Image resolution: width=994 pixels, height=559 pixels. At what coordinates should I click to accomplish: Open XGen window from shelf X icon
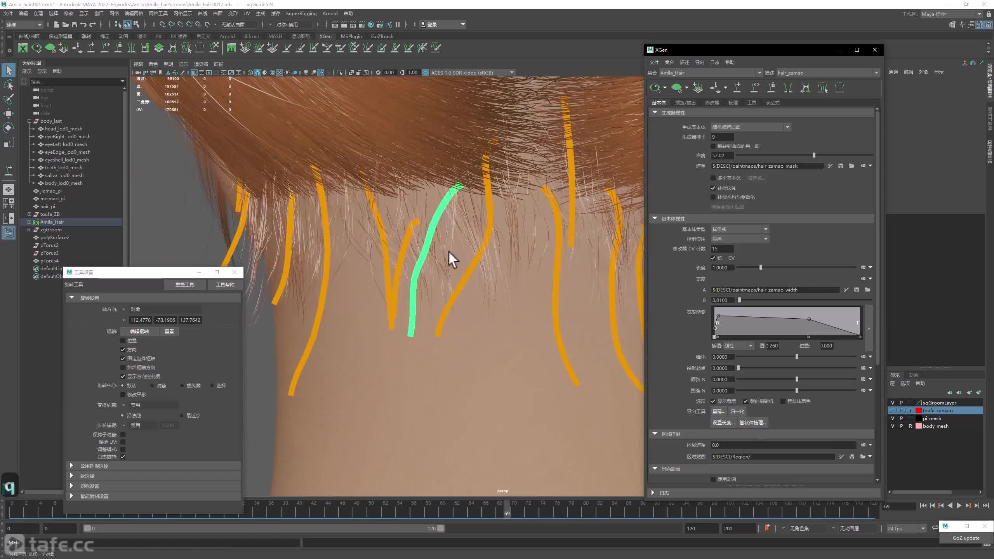pos(23,48)
